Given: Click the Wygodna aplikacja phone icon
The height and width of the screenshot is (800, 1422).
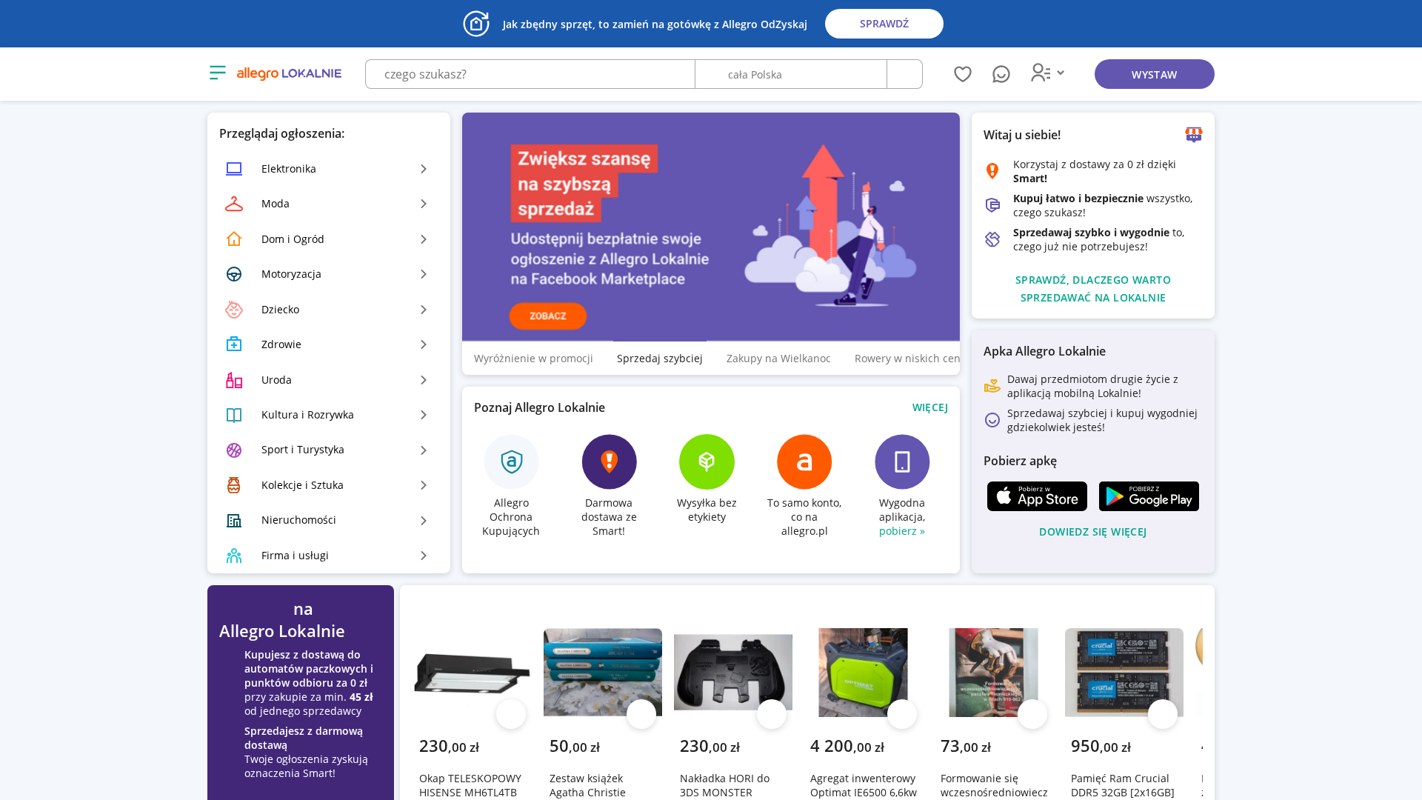Looking at the screenshot, I should [902, 462].
